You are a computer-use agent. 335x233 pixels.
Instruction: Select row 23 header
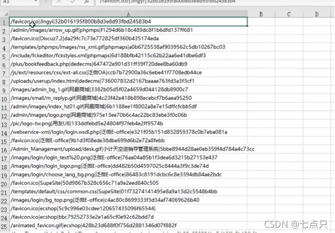click(4, 209)
